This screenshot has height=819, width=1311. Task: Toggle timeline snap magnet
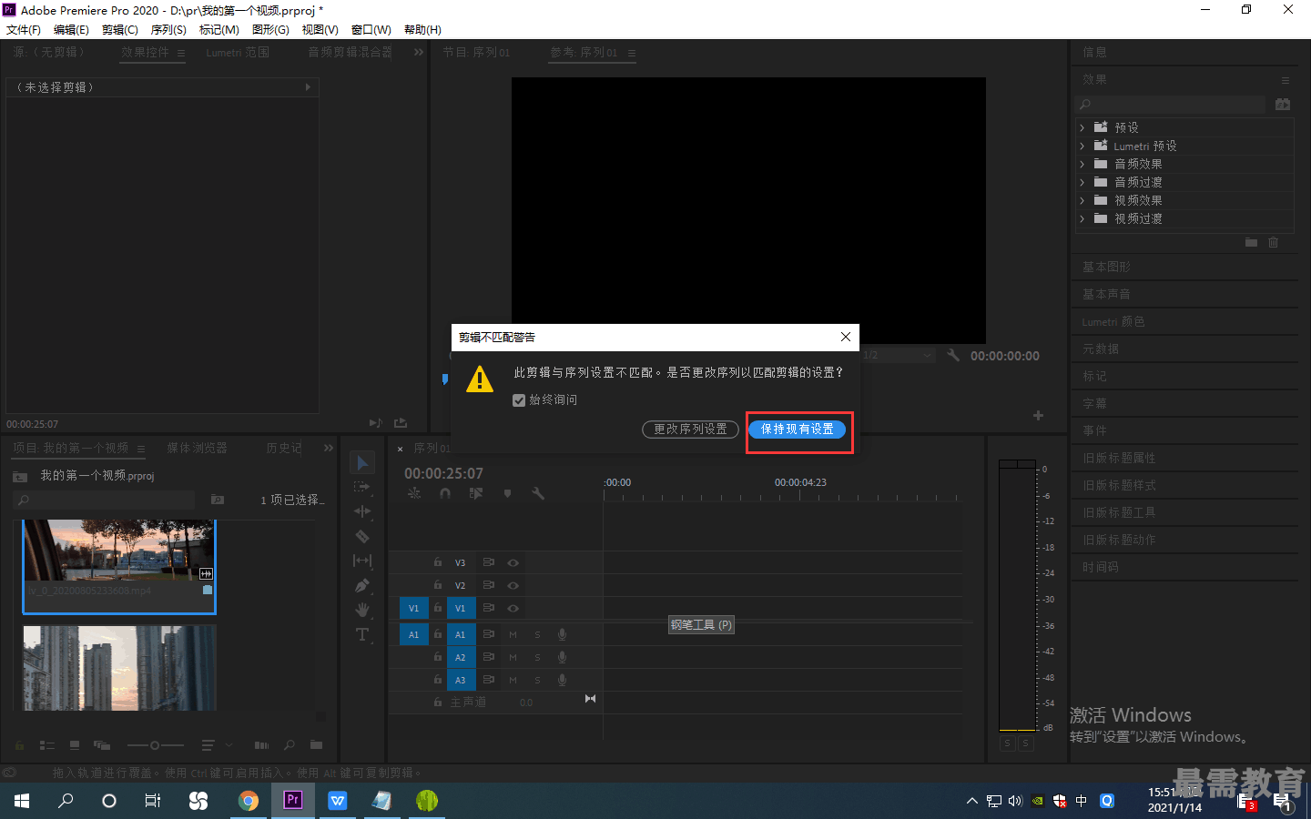tap(445, 493)
